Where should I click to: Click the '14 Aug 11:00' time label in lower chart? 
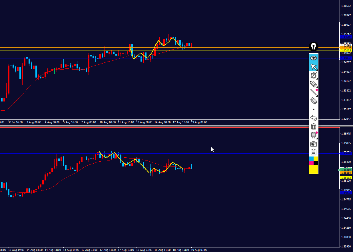pyautogui.click(x=53, y=250)
